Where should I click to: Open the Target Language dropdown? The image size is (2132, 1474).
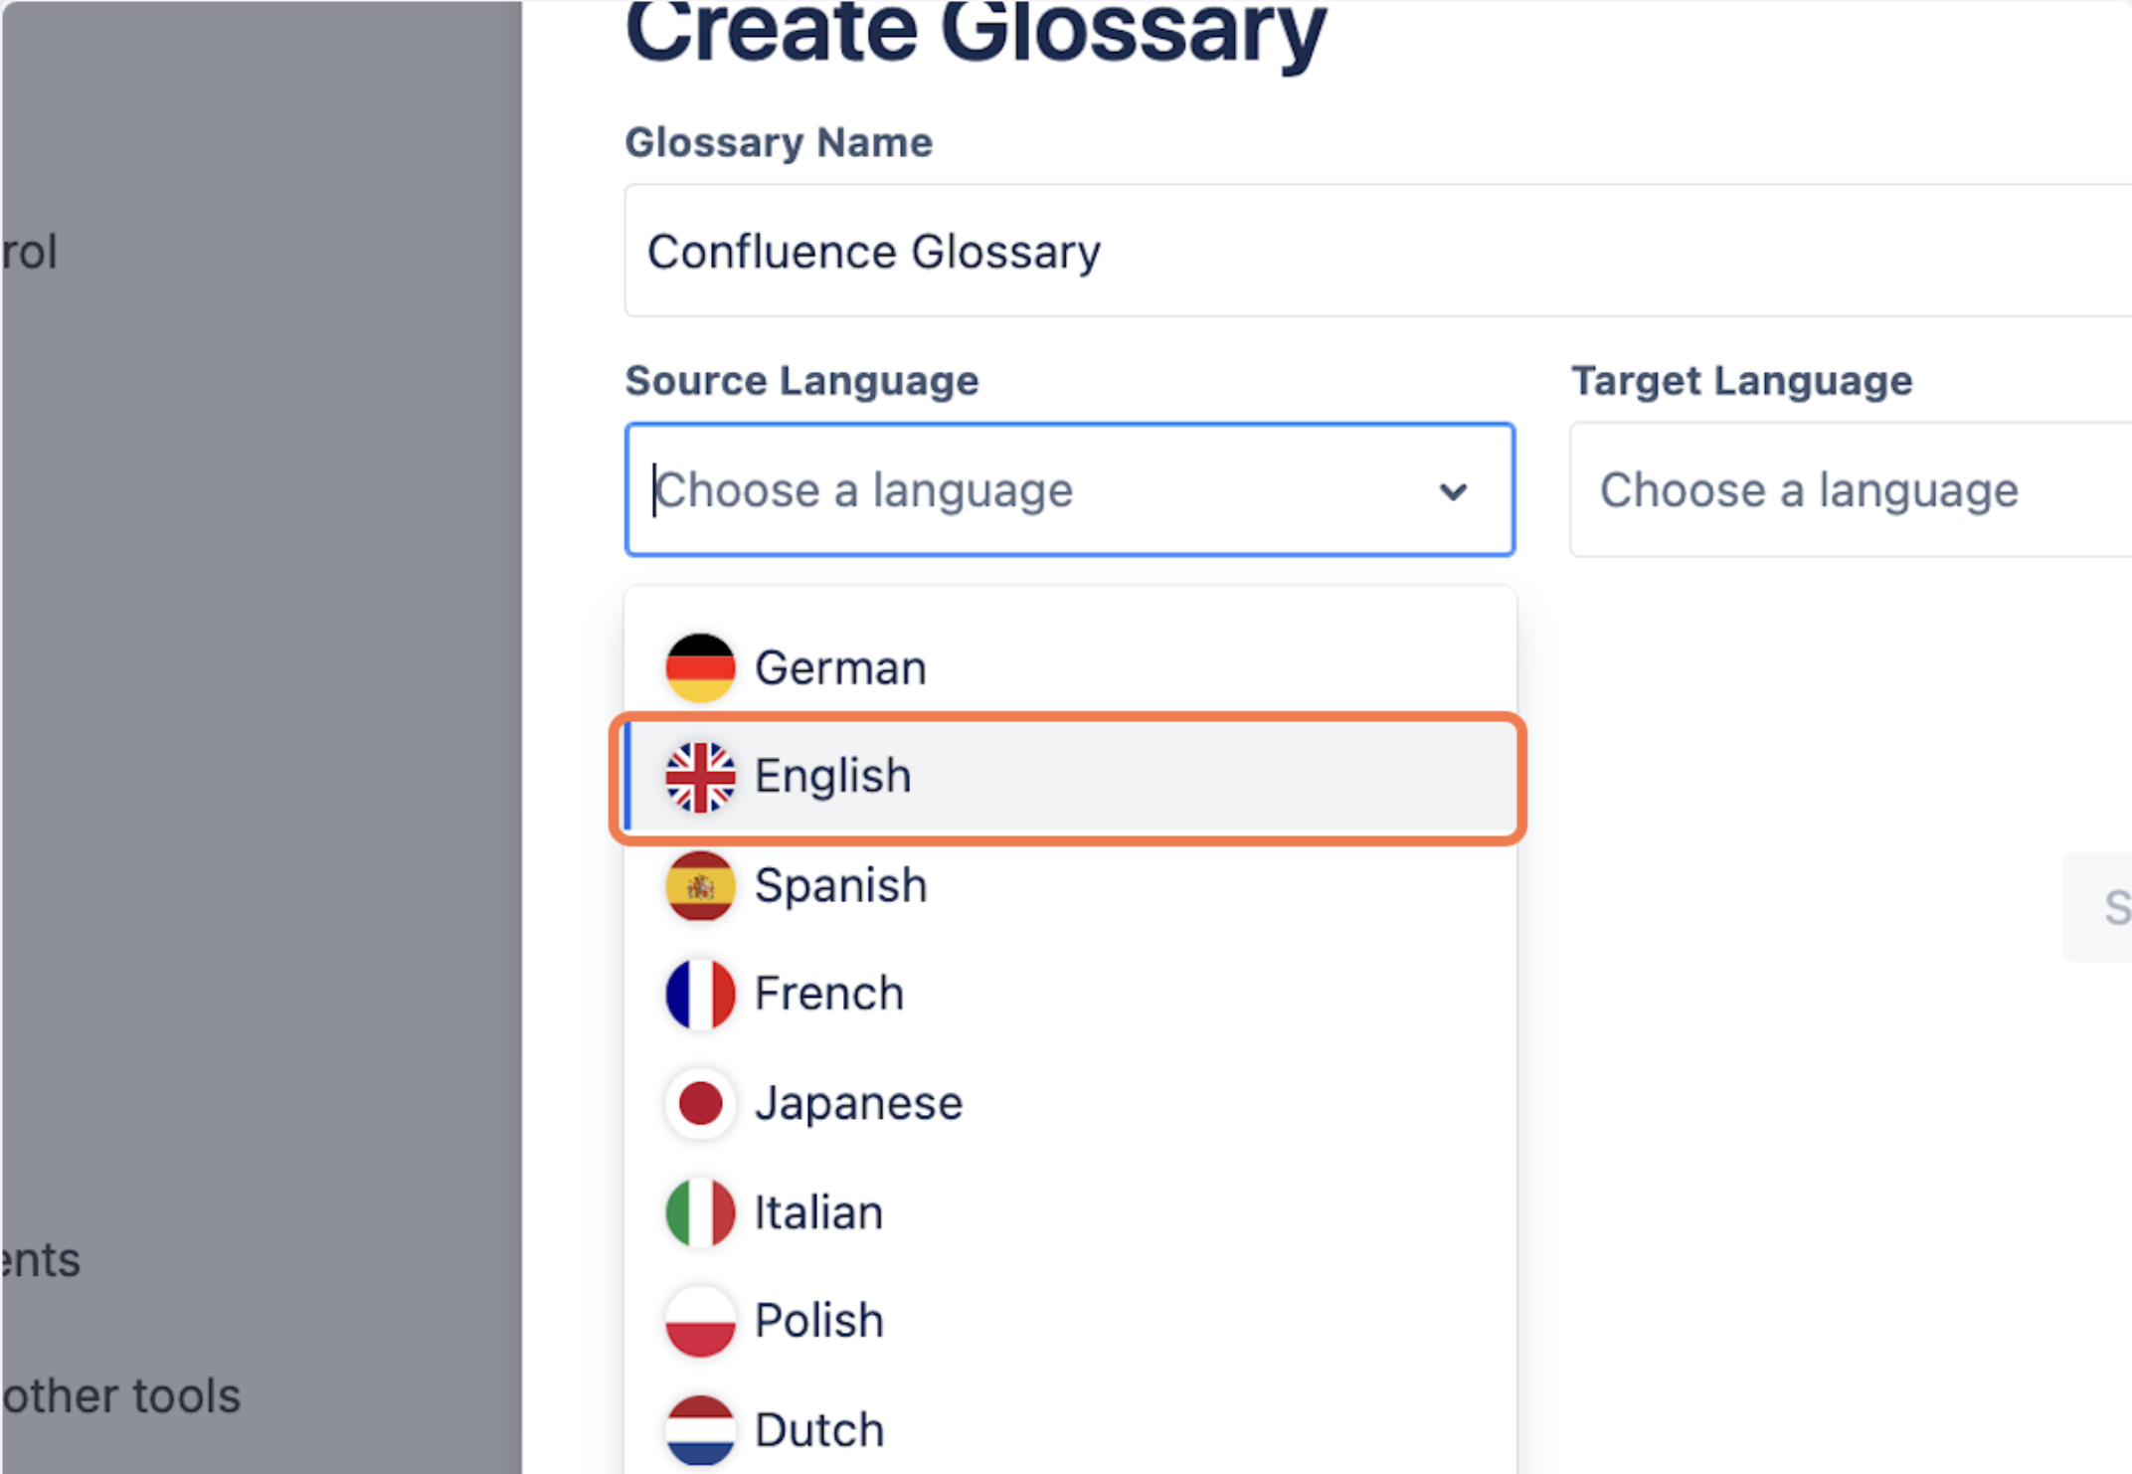pyautogui.click(x=1850, y=490)
